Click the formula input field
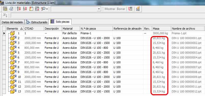Viewport: 205px width, 96px height. [108, 15]
